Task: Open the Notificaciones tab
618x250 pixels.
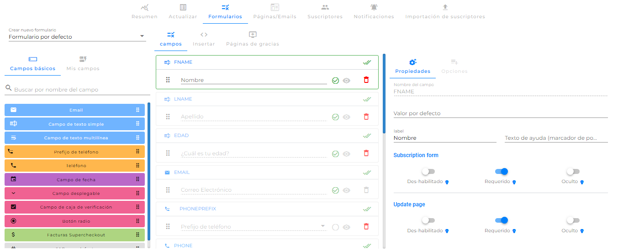Action: [374, 12]
